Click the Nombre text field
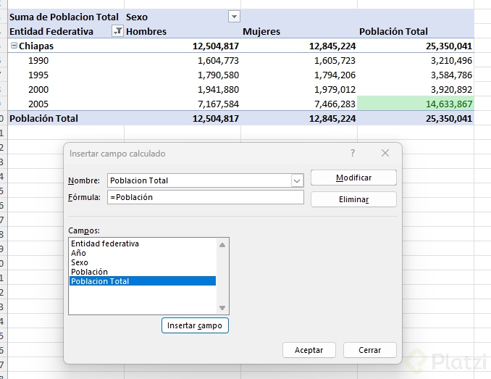 coord(199,180)
